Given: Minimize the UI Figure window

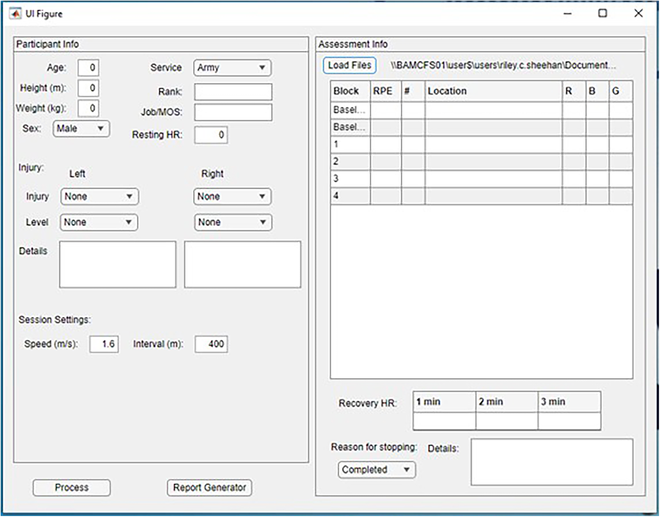Looking at the screenshot, I should pyautogui.click(x=567, y=13).
